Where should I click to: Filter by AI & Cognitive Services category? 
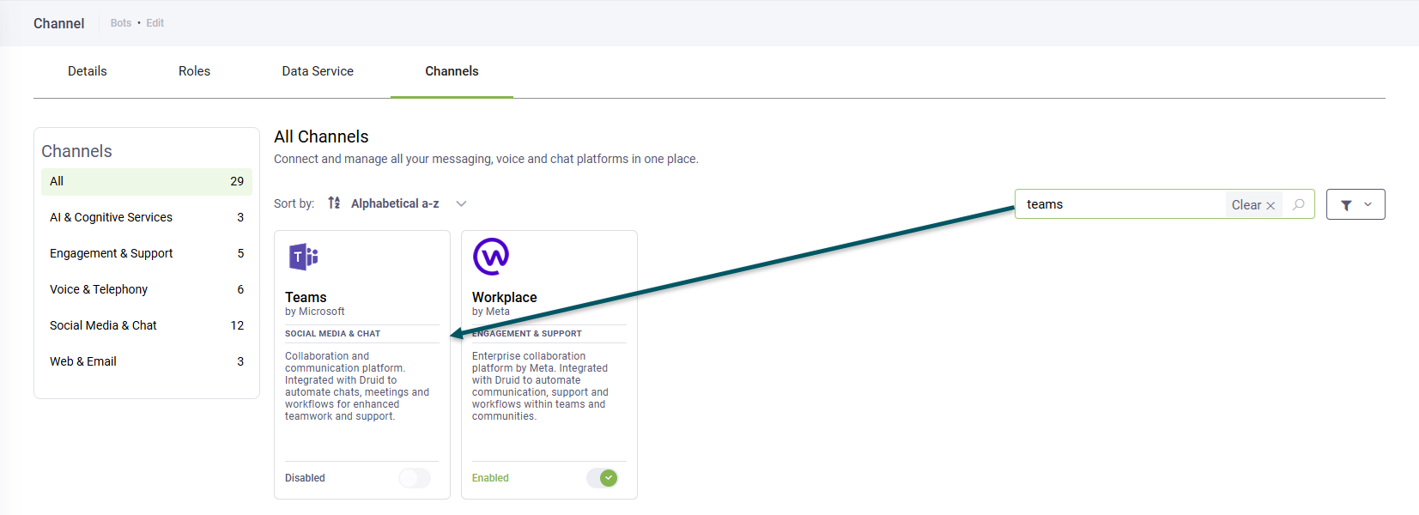112,217
